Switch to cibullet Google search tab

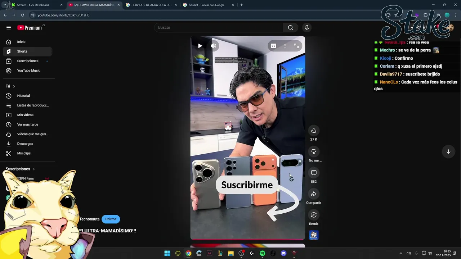coord(208,5)
